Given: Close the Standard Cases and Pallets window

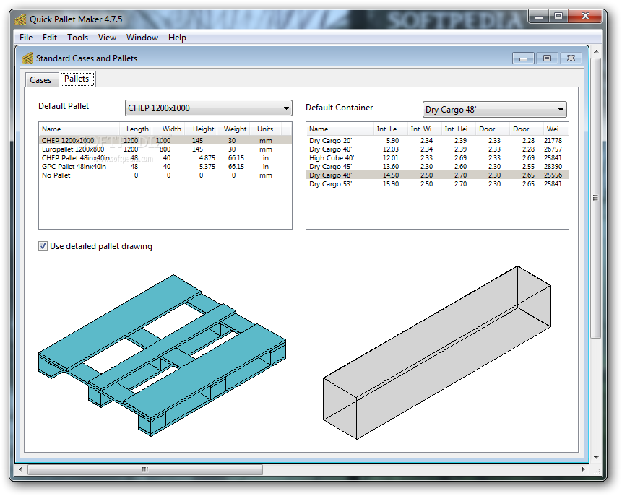Looking at the screenshot, I should [x=571, y=58].
